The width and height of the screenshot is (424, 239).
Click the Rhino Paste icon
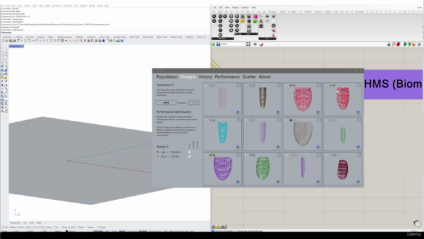click(29, 40)
